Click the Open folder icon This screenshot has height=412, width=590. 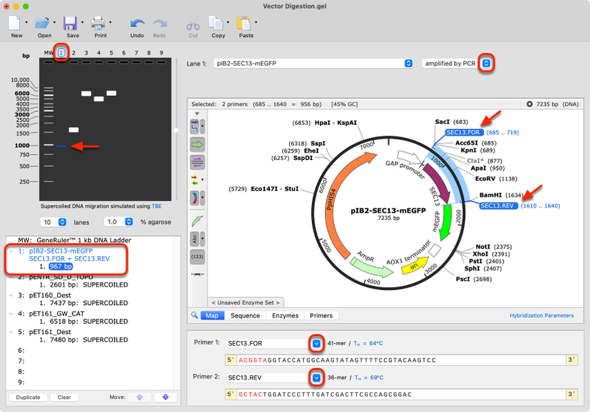tap(42, 23)
